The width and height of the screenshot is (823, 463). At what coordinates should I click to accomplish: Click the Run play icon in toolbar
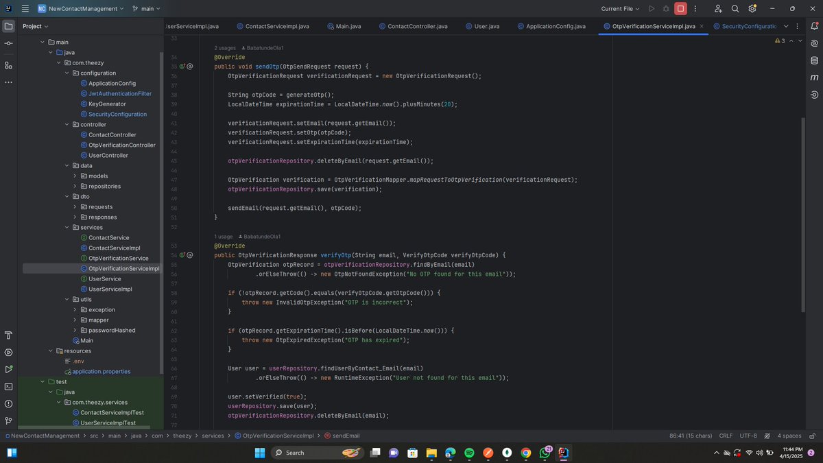tap(652, 9)
